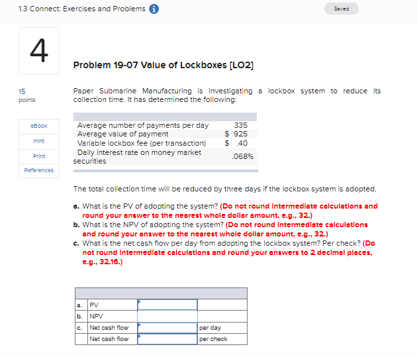Image resolution: width=417 pixels, height=355 pixels.
Task: Click 'Variable lockbox fee (per transaction)' label
Action: point(142,143)
